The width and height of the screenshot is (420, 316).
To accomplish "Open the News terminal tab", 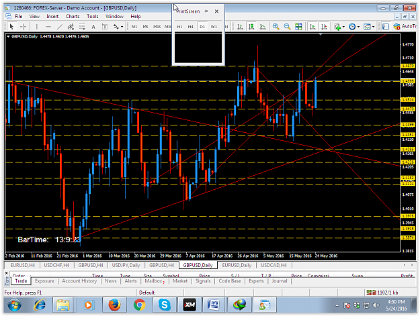I will [x=111, y=281].
